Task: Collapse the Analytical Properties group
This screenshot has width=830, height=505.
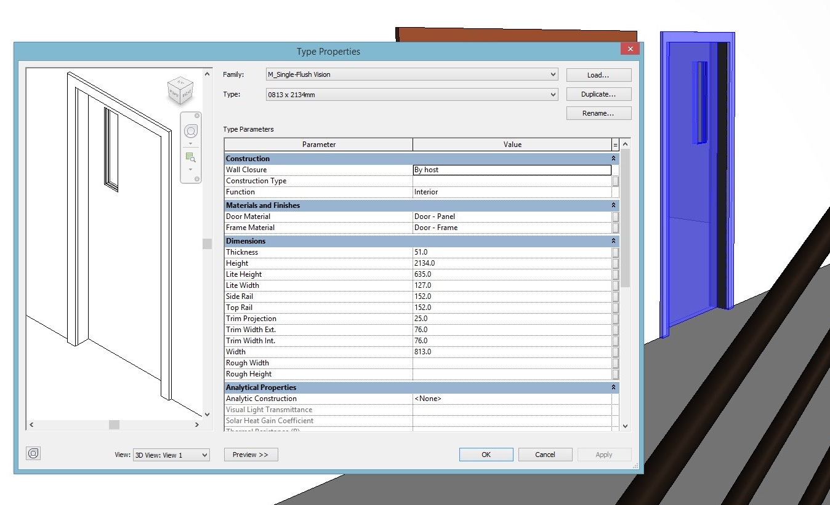Action: point(613,388)
